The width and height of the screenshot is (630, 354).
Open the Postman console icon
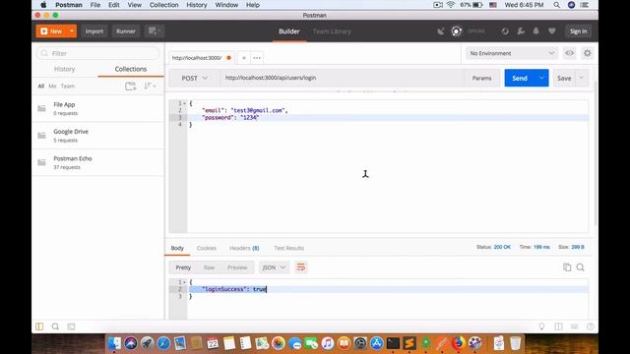71,326
